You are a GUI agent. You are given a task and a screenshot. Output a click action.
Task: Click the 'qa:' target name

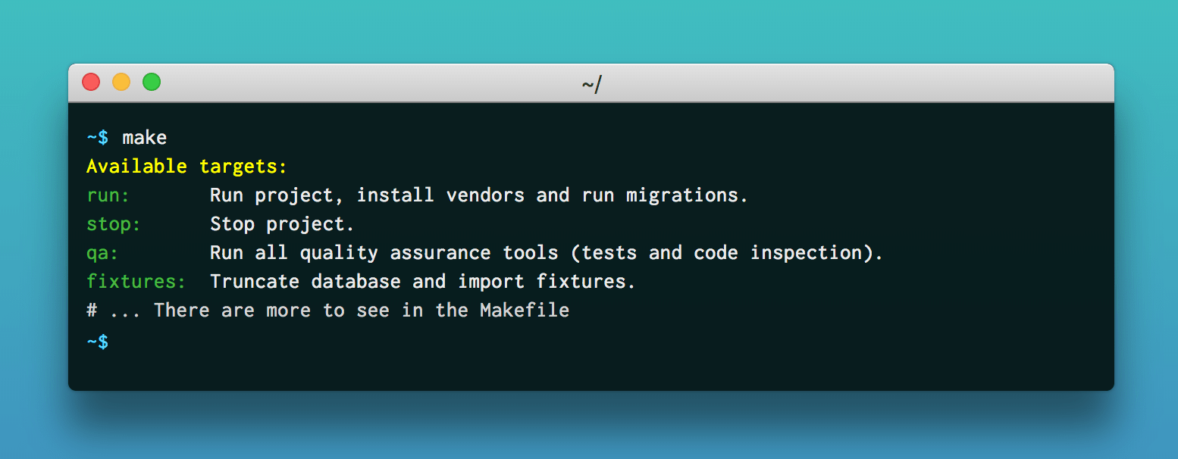click(103, 253)
